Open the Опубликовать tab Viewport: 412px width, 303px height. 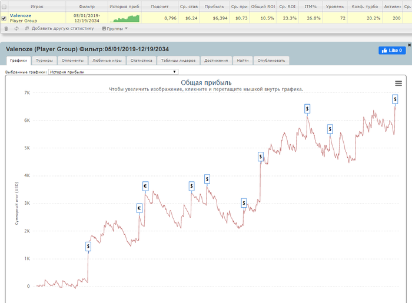(271, 61)
